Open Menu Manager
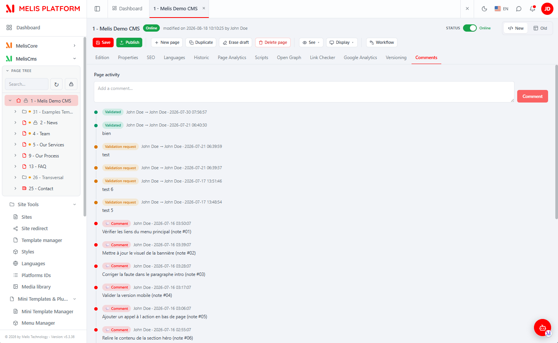 click(x=38, y=323)
